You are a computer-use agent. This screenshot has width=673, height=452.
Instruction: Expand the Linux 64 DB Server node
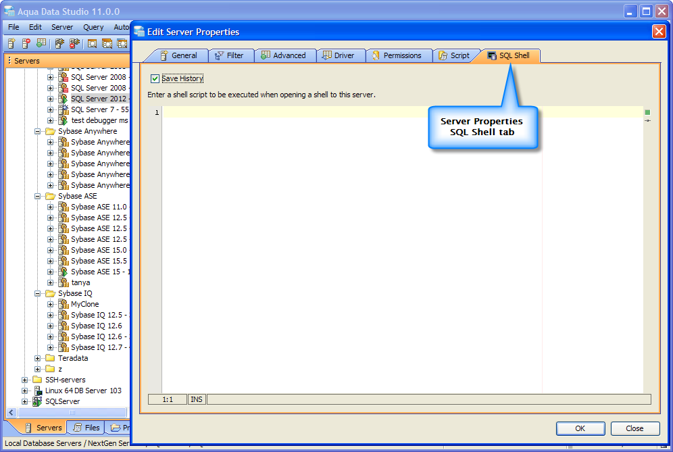pyautogui.click(x=25, y=391)
